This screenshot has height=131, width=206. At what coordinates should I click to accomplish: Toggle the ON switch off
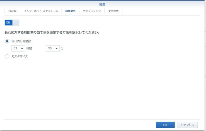(12, 23)
